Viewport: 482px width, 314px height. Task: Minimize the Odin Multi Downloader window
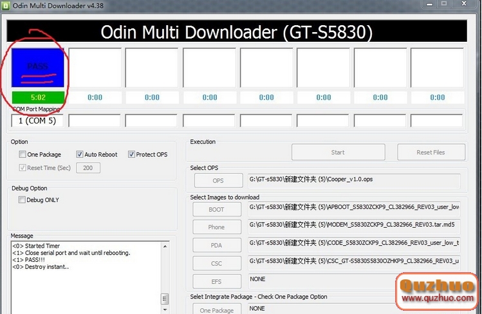coord(430,4)
